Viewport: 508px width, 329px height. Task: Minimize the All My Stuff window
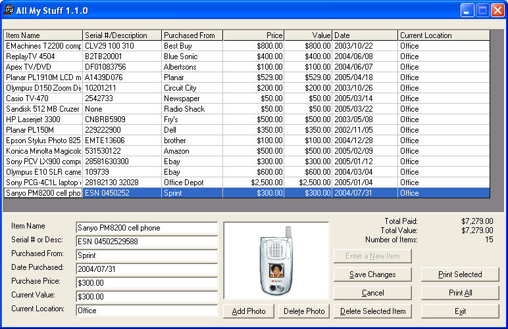point(467,11)
